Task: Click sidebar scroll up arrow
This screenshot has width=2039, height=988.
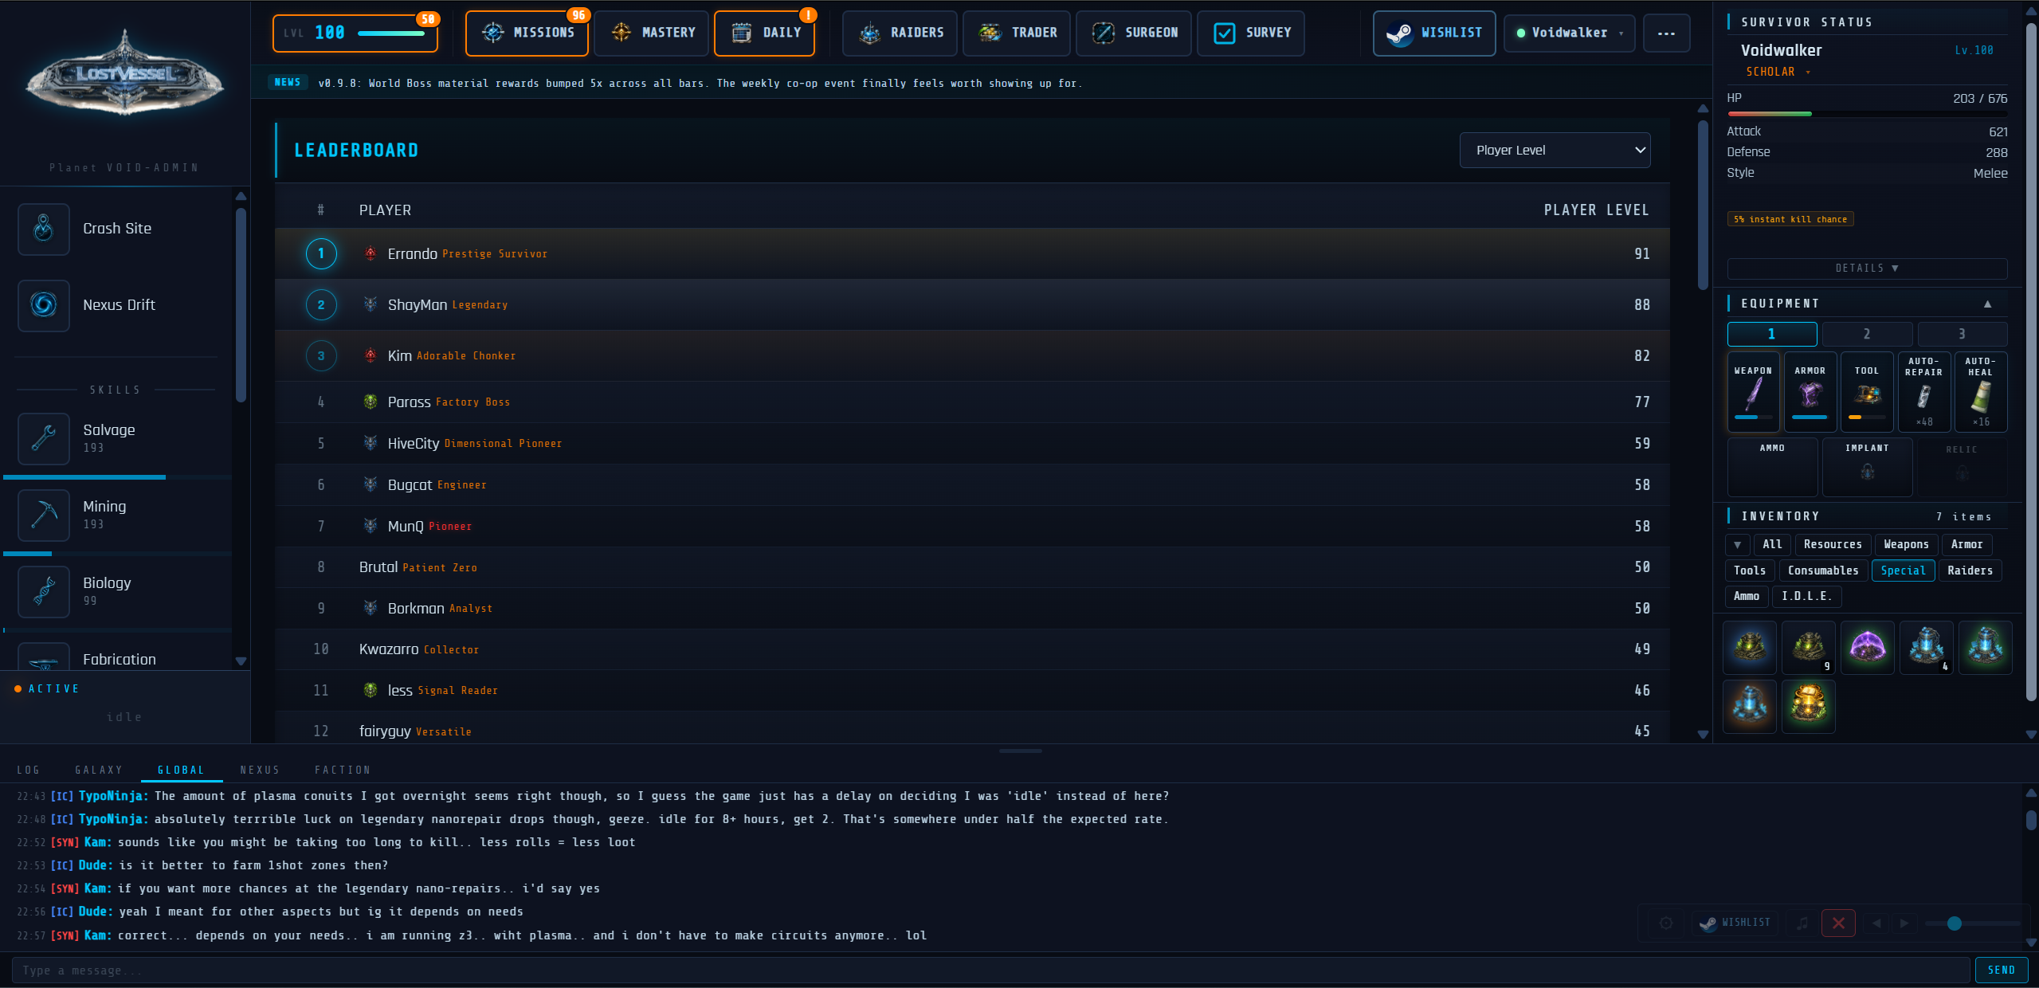Action: click(x=241, y=196)
